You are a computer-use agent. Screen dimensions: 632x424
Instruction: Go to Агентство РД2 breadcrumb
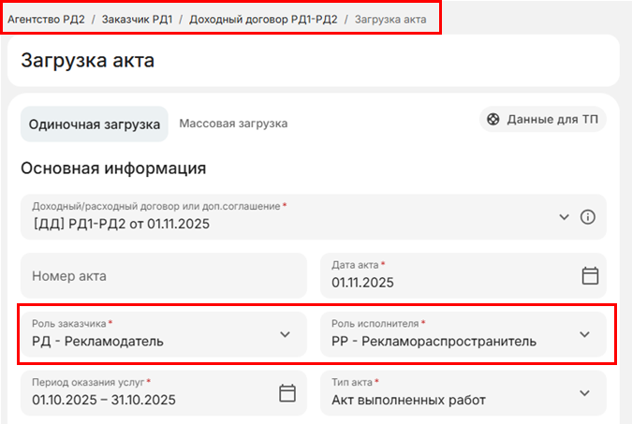pos(46,19)
